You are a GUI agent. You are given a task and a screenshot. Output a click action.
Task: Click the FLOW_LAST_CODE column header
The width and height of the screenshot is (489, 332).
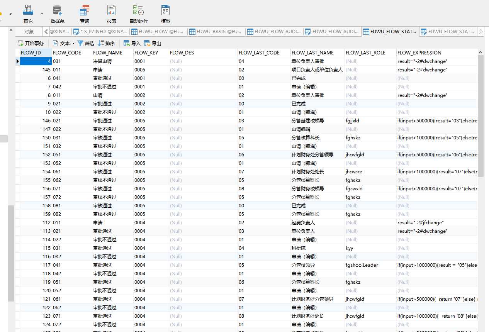(x=264, y=53)
